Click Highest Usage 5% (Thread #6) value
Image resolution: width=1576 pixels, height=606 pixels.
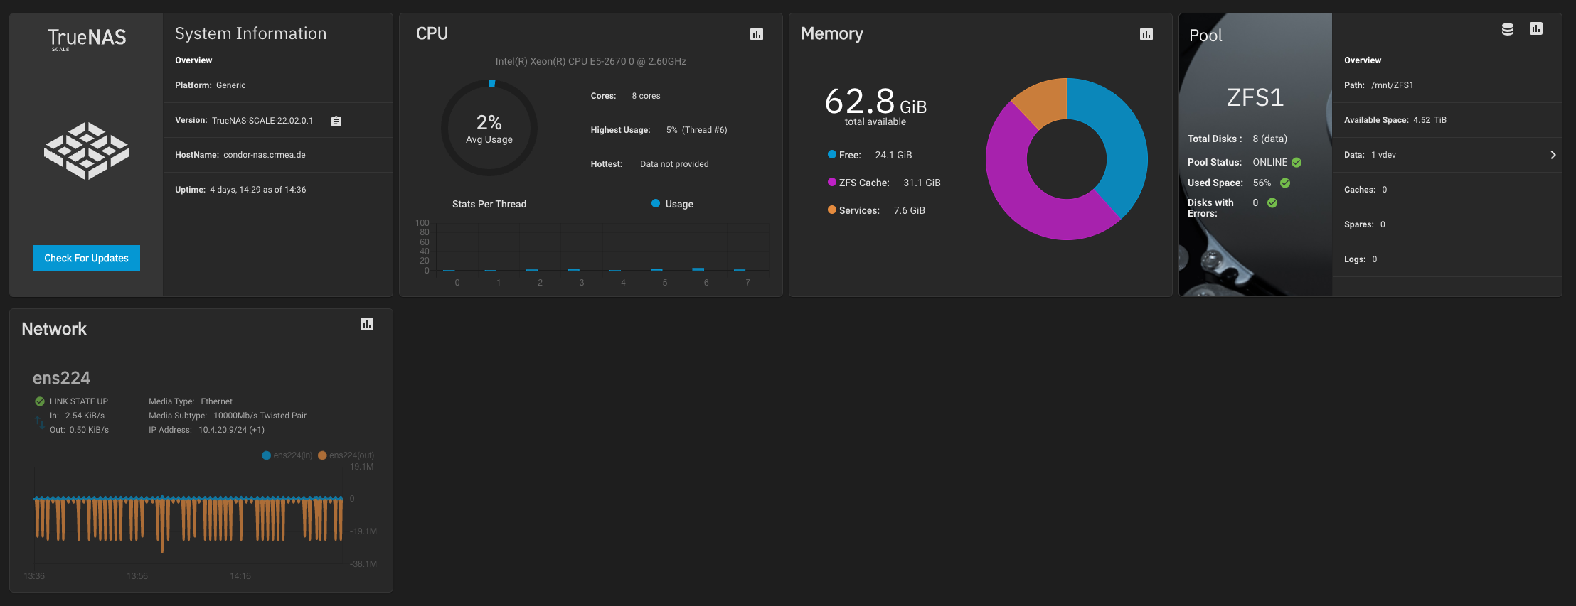pyautogui.click(x=696, y=130)
